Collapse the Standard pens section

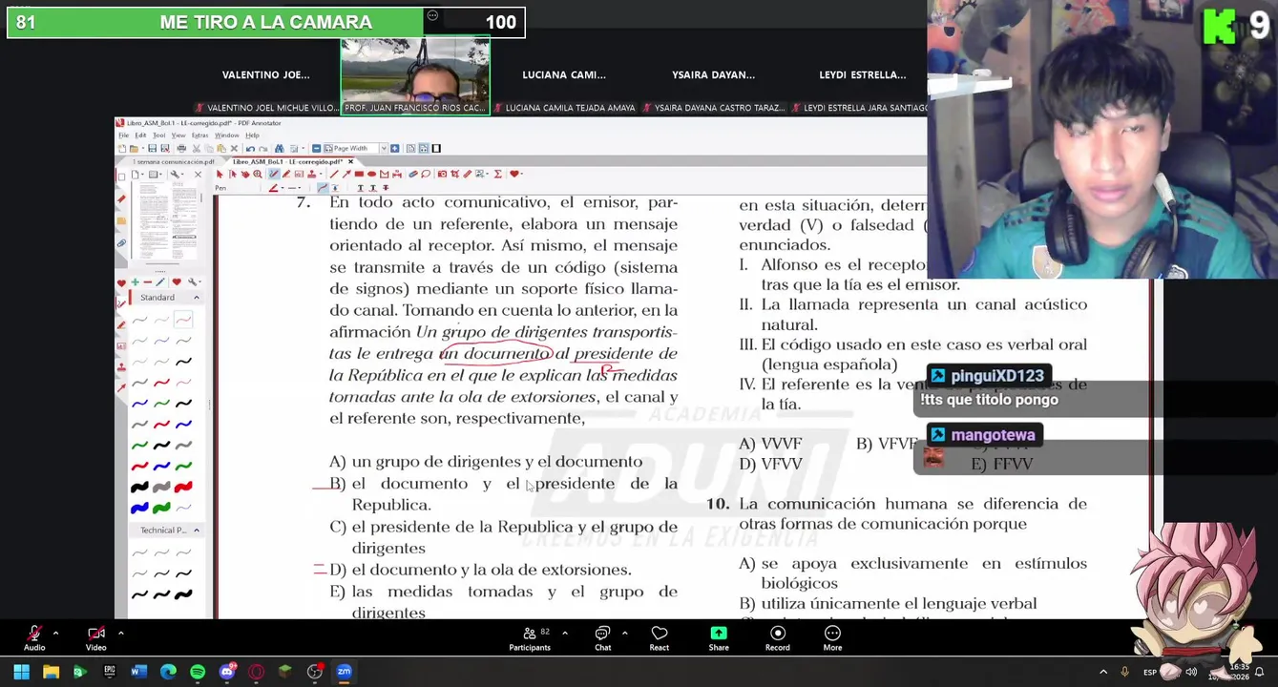196,298
